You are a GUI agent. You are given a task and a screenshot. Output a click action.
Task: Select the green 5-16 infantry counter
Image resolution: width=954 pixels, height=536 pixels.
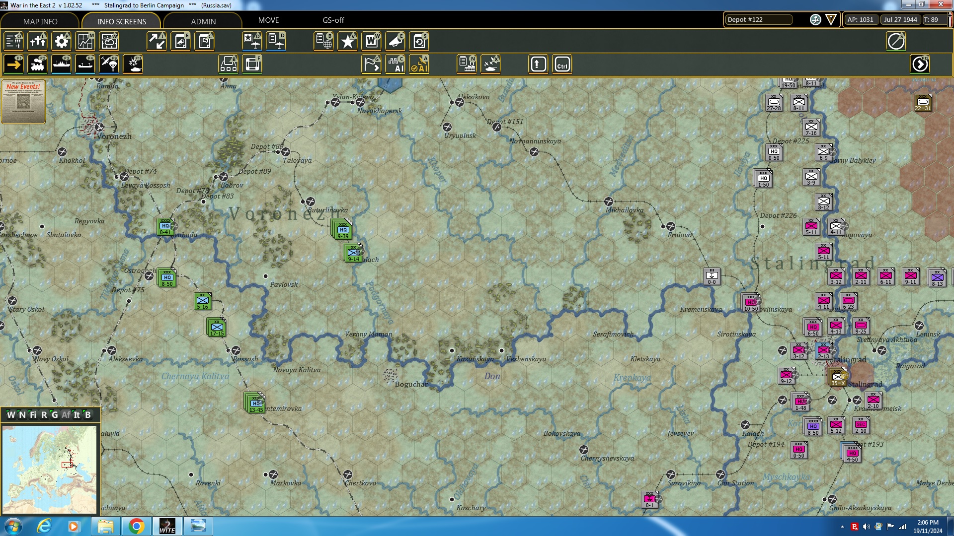point(203,301)
